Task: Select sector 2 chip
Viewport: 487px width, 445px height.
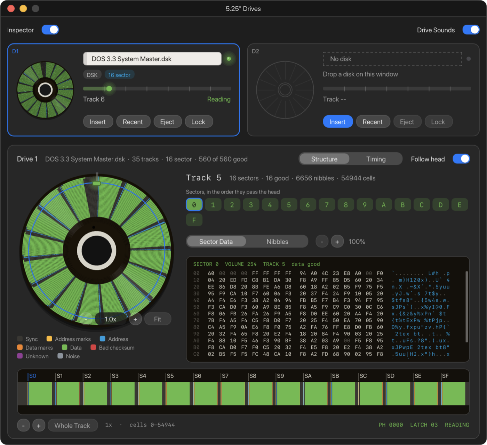Action: tap(232, 205)
